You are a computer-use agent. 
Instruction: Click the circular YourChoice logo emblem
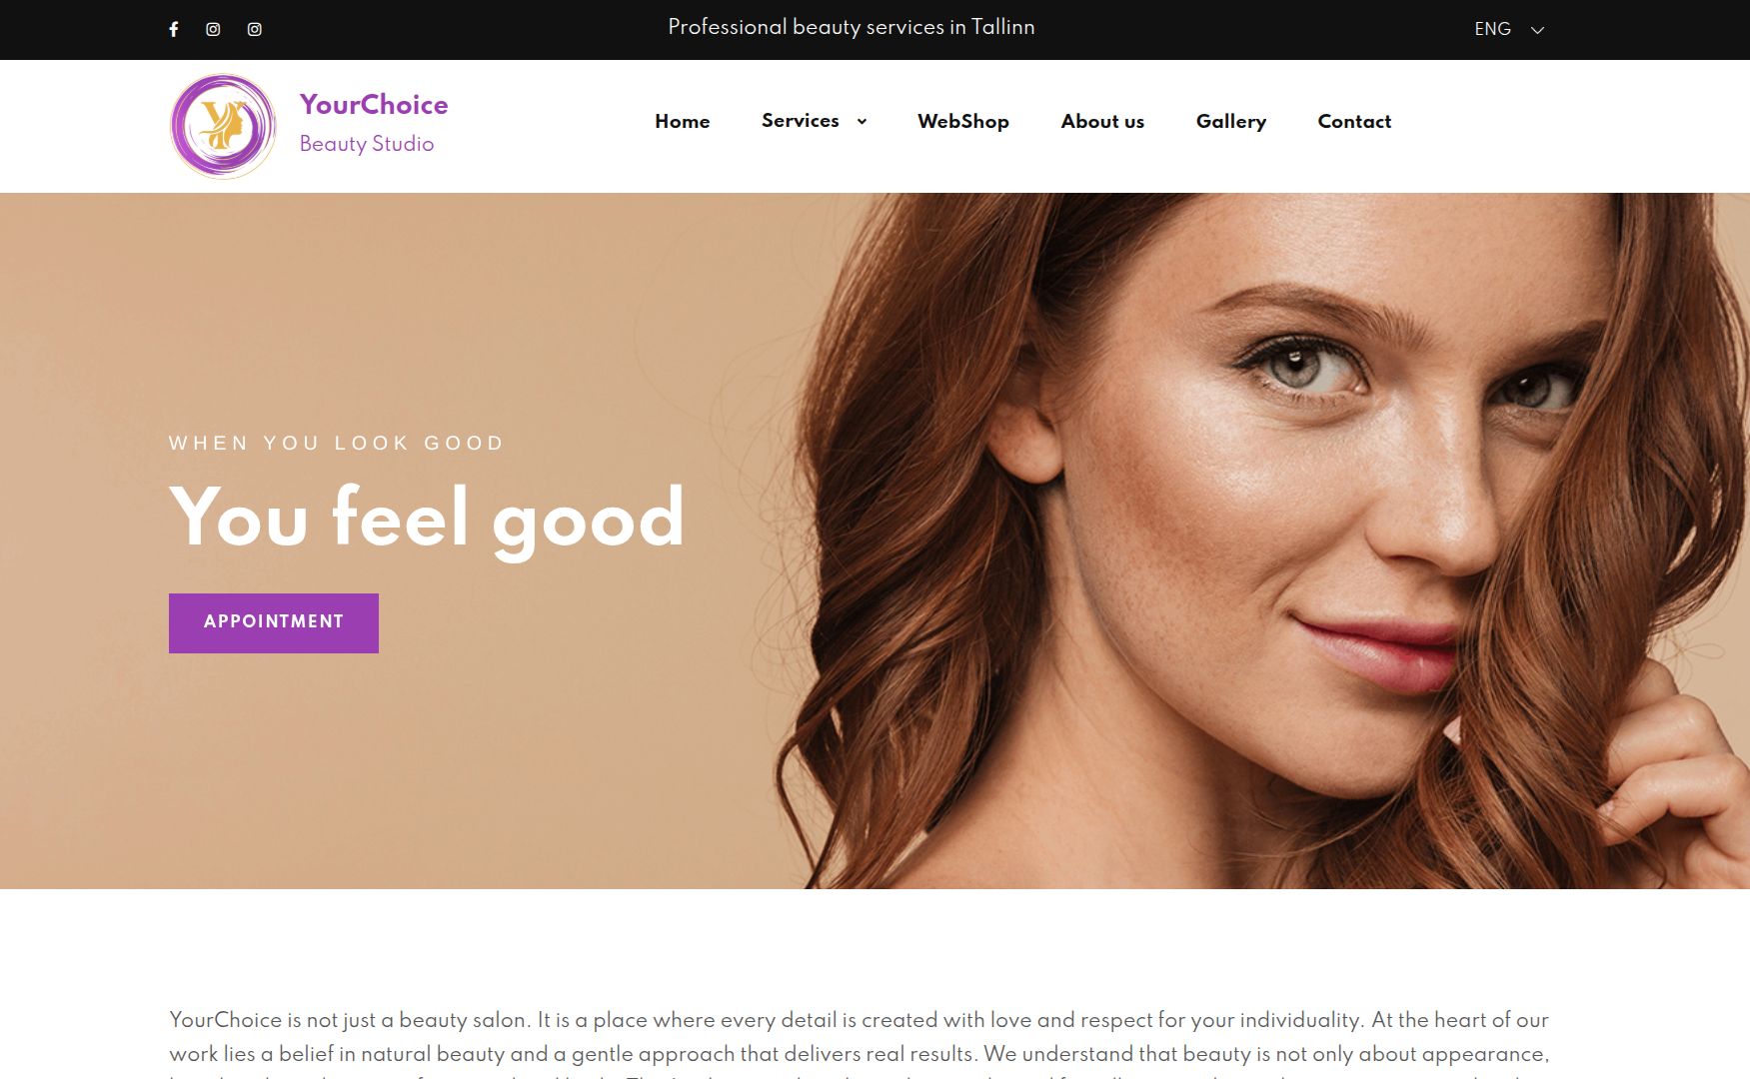pyautogui.click(x=223, y=126)
